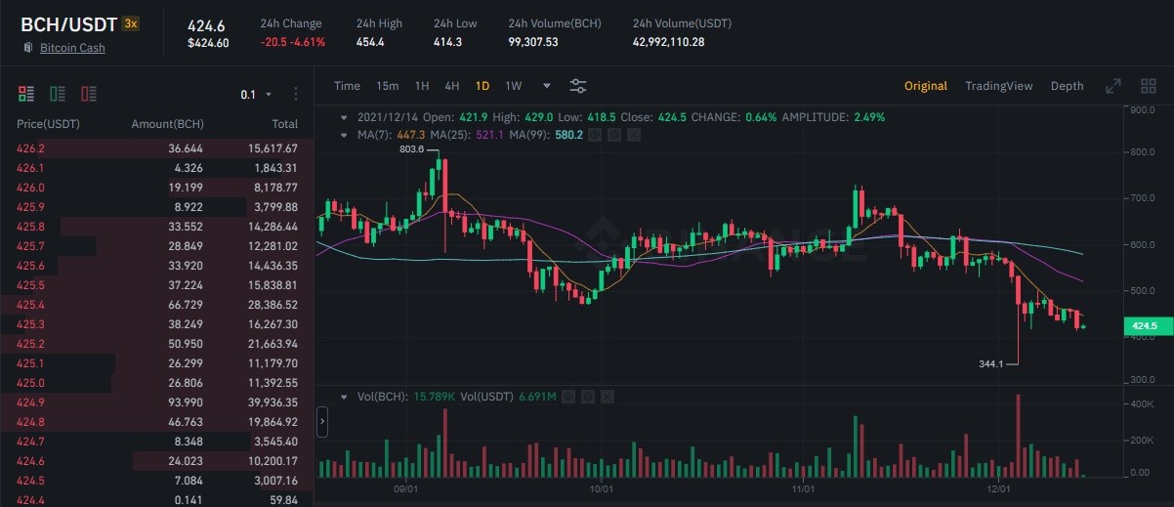Open MA indicator settings gear
The image size is (1174, 507).
tap(612, 134)
